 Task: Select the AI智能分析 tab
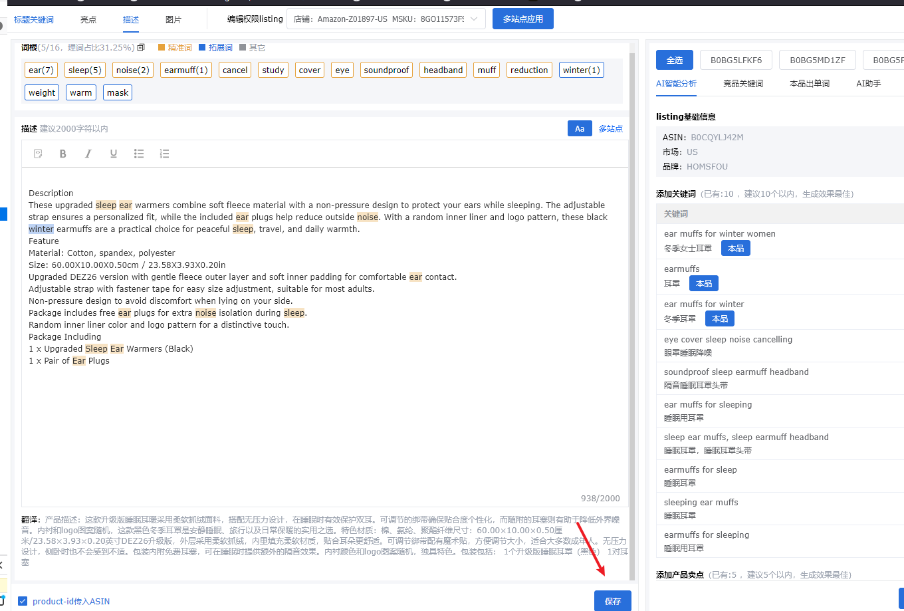click(677, 84)
